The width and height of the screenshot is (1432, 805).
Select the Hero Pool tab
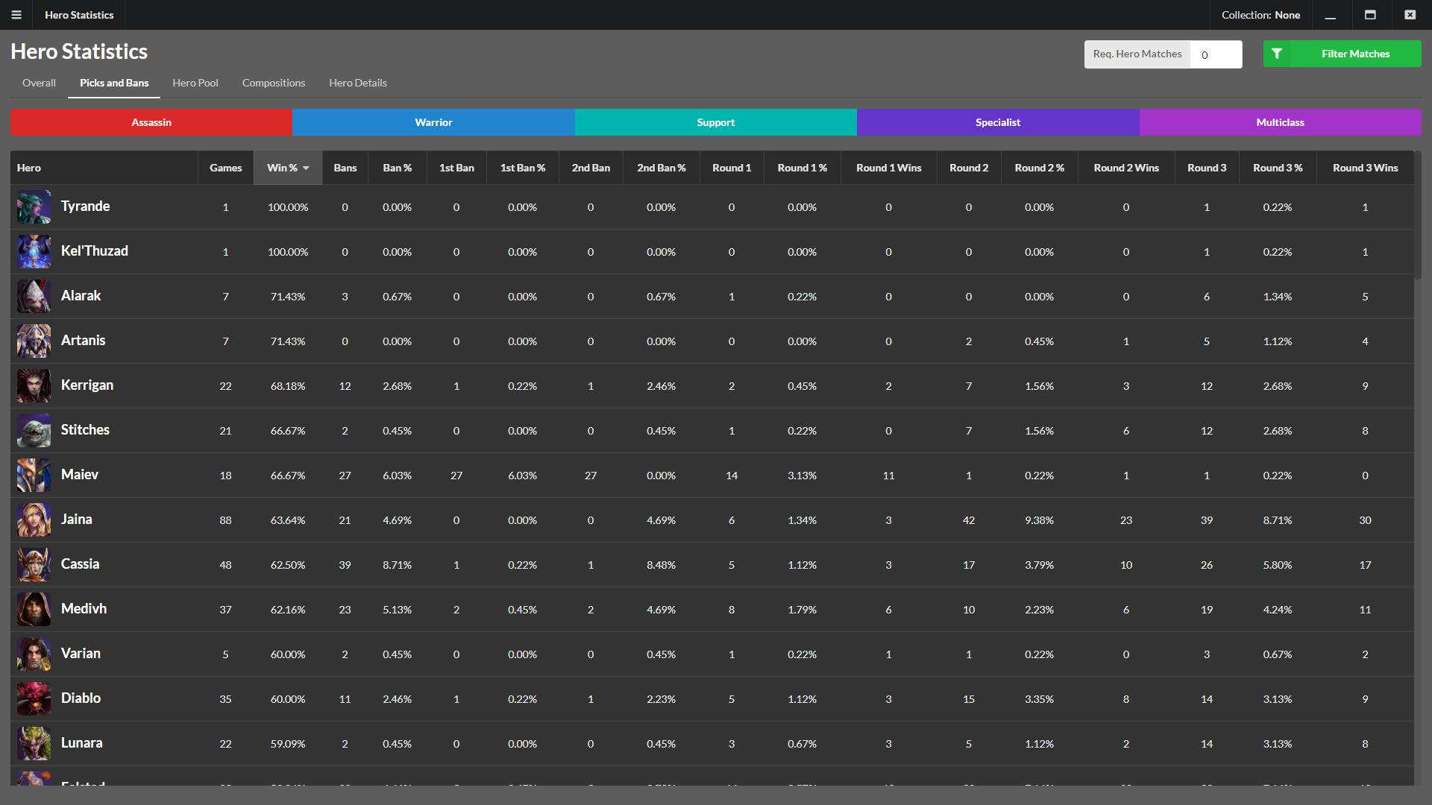(195, 81)
